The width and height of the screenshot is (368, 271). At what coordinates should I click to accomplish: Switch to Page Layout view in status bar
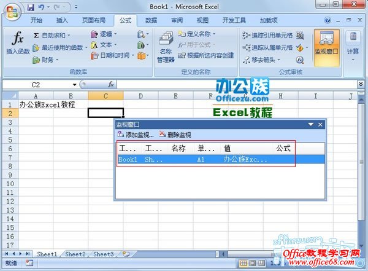[x=253, y=263]
